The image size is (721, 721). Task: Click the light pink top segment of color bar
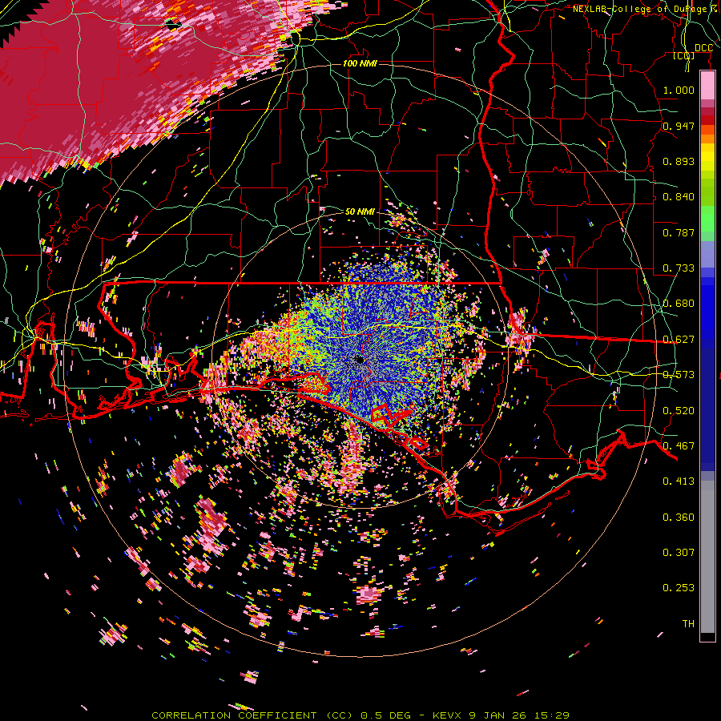coord(707,85)
